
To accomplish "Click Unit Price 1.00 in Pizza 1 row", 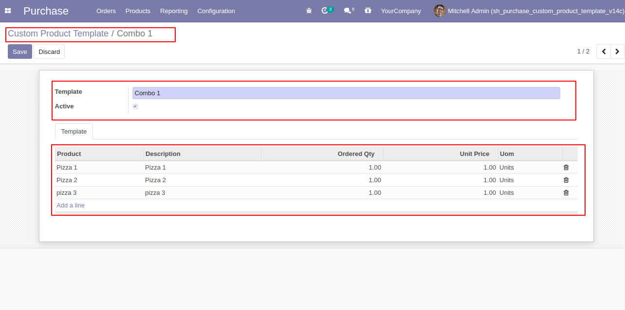I will click(490, 167).
